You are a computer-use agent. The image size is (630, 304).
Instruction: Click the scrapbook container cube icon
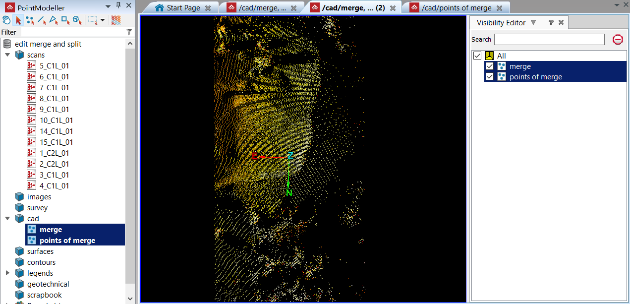click(19, 295)
